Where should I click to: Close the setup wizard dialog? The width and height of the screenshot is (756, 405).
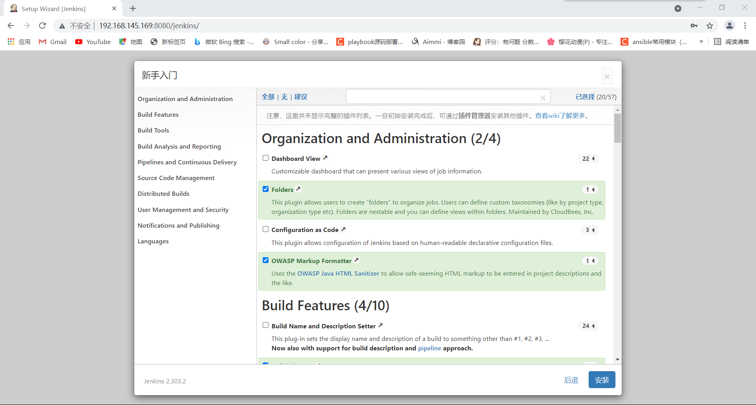(x=607, y=76)
